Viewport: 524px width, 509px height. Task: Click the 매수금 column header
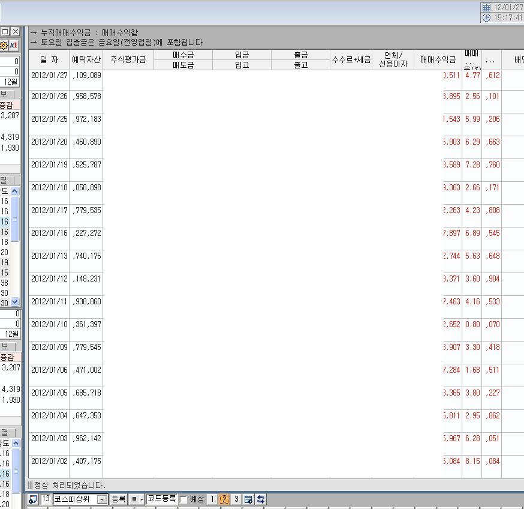point(183,55)
